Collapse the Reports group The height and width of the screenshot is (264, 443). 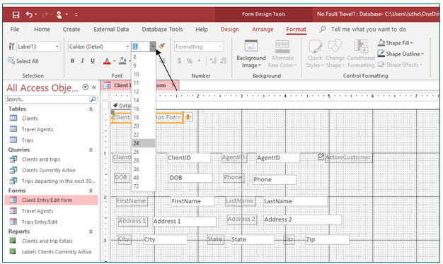pos(91,232)
